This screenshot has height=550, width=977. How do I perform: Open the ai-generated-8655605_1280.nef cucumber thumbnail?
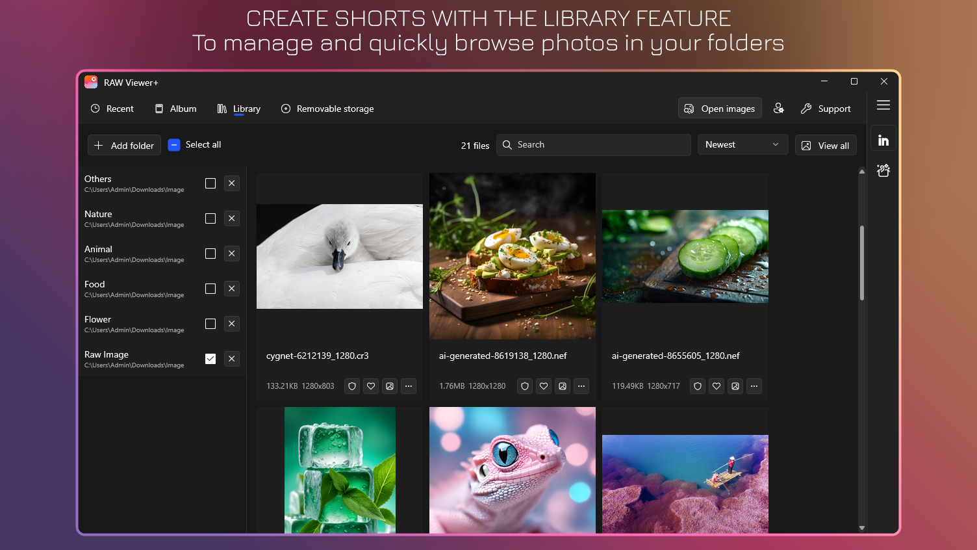685,256
